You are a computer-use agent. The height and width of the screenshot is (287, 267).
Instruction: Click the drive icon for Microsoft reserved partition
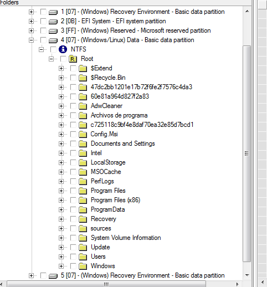tap(53, 31)
